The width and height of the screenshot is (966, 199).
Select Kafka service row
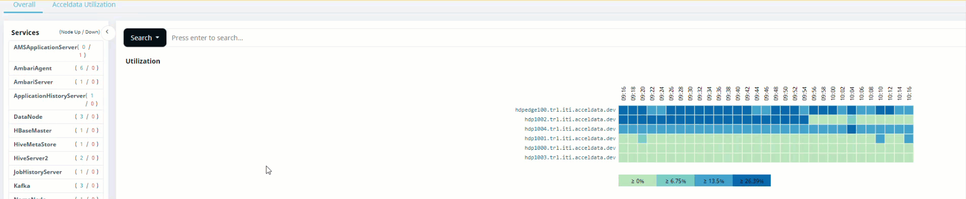click(56, 186)
